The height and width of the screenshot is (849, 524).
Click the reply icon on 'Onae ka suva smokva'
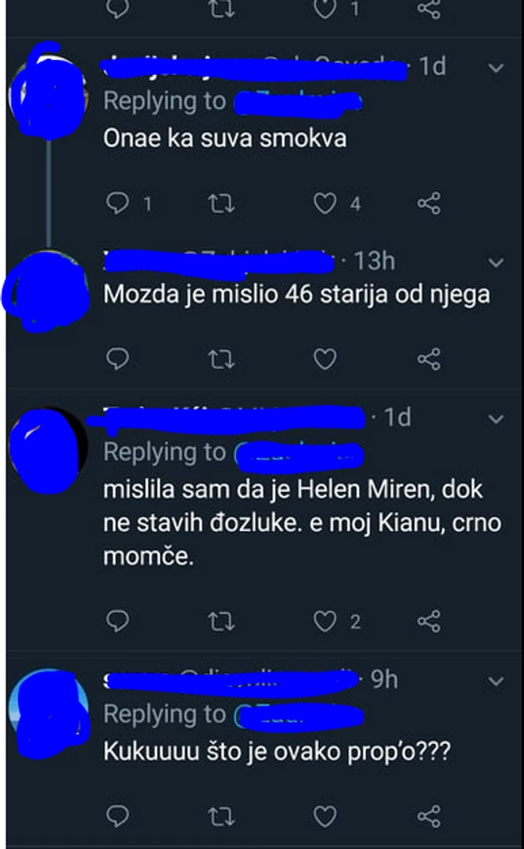tap(117, 203)
